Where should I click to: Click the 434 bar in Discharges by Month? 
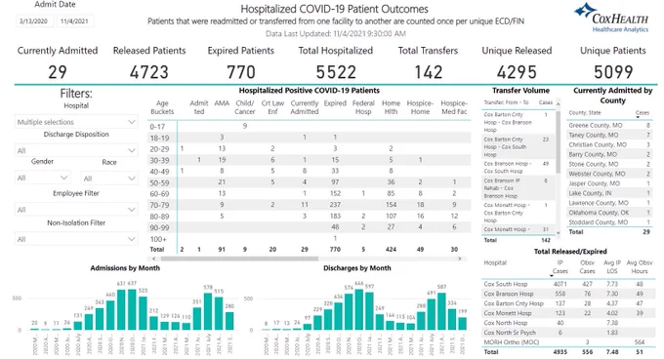tap(339, 316)
